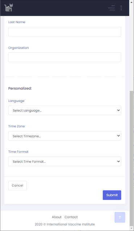Open the Select Timezone dropdown
The width and height of the screenshot is (134, 231).
pos(65,136)
